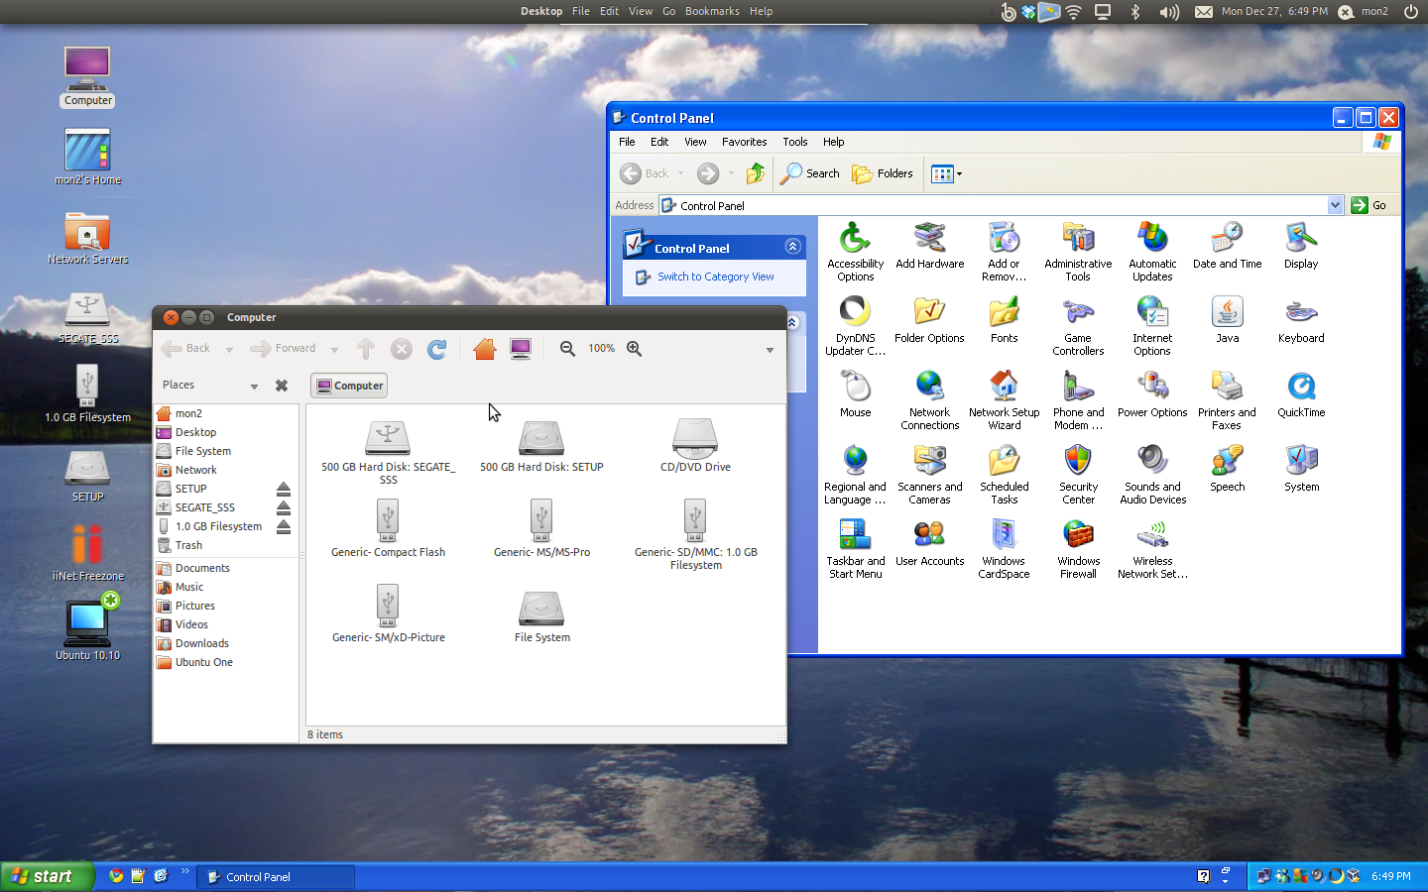Screen dimensions: 1428x892
Task: Open Date and Time applet
Action: coord(1227,246)
